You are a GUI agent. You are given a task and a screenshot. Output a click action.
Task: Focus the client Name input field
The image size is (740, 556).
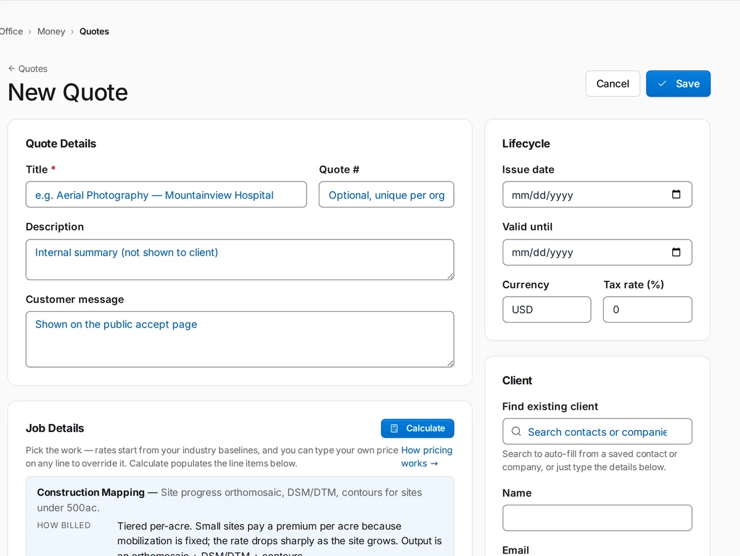pos(597,518)
